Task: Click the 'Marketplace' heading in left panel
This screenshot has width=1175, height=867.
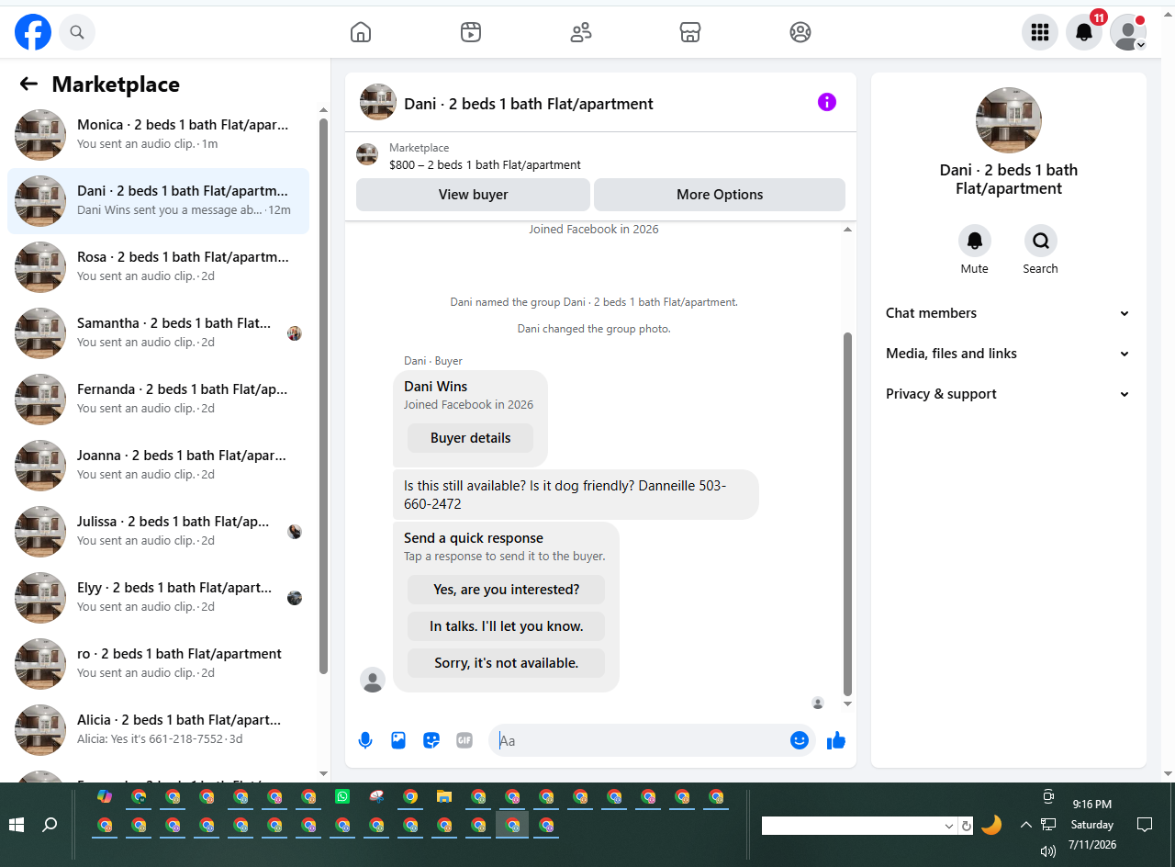Action: point(116,84)
